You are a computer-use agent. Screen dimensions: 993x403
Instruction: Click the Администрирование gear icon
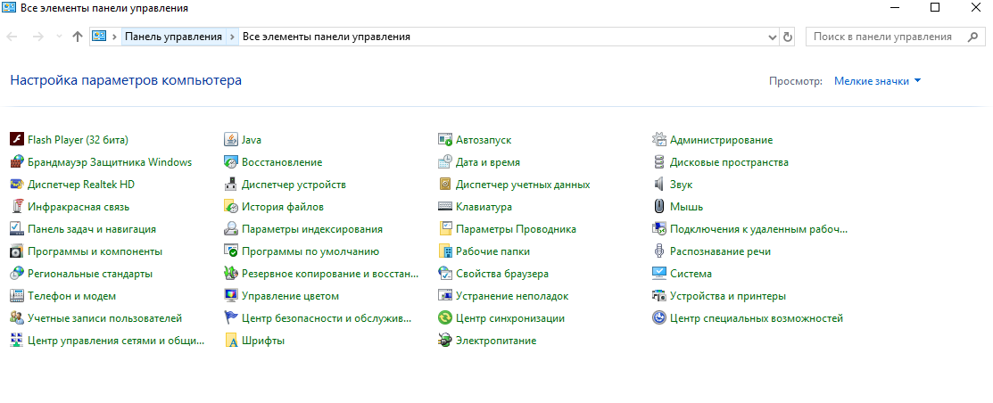659,140
